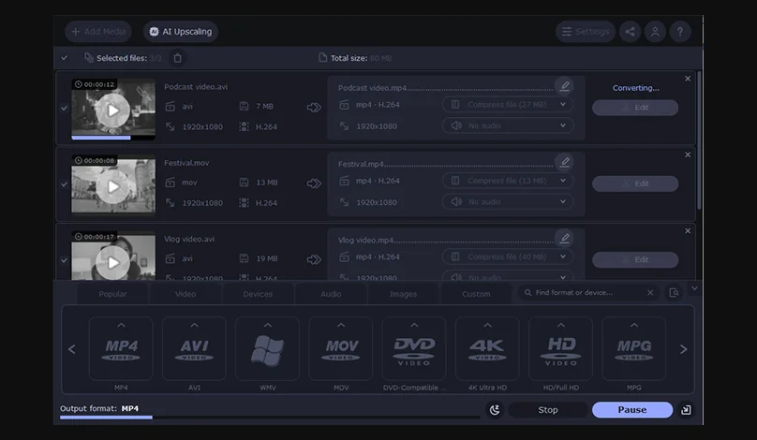The height and width of the screenshot is (440, 757).
Task: Open the help question mark icon
Action: click(680, 32)
